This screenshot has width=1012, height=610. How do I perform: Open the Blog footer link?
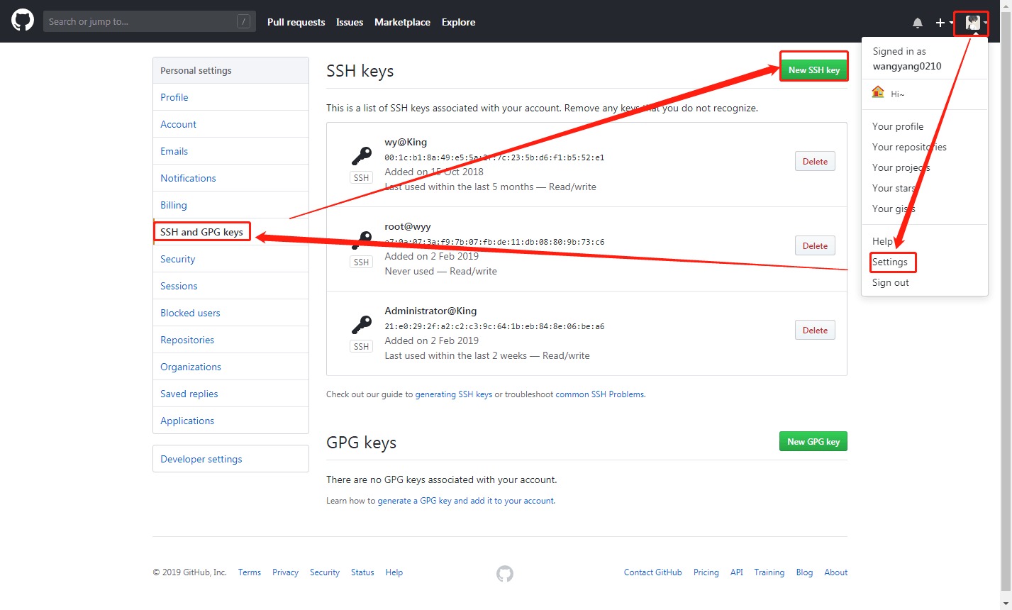click(x=804, y=572)
